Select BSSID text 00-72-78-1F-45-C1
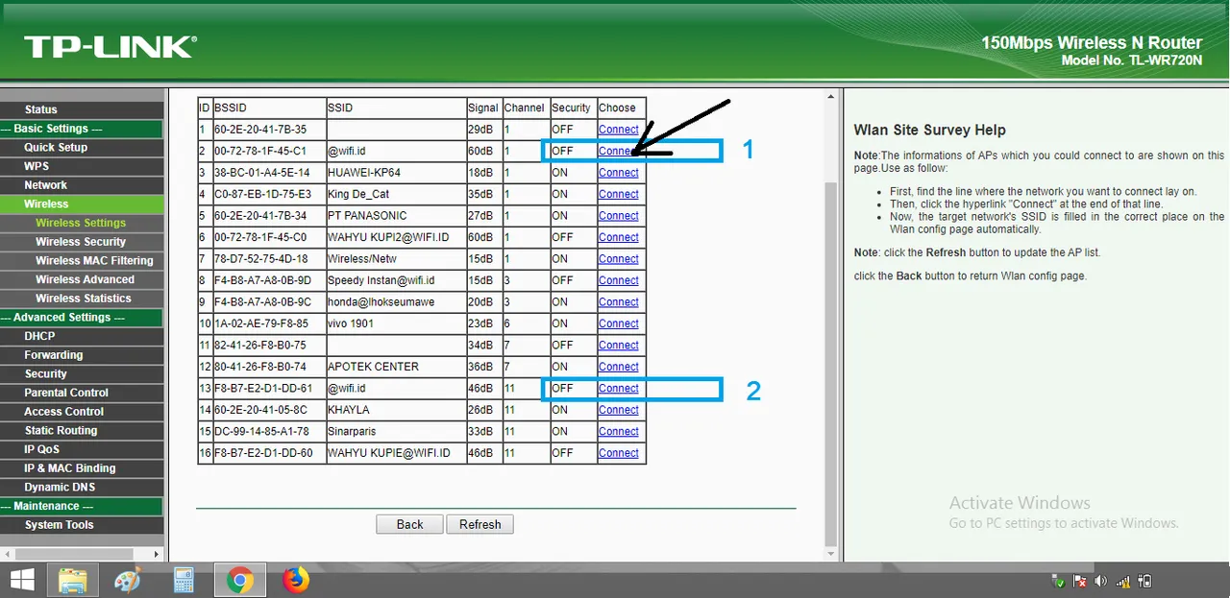This screenshot has width=1230, height=598. (260, 151)
